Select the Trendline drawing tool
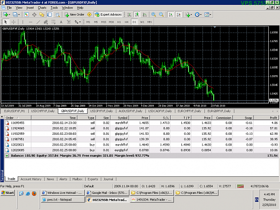 coord(38,22)
